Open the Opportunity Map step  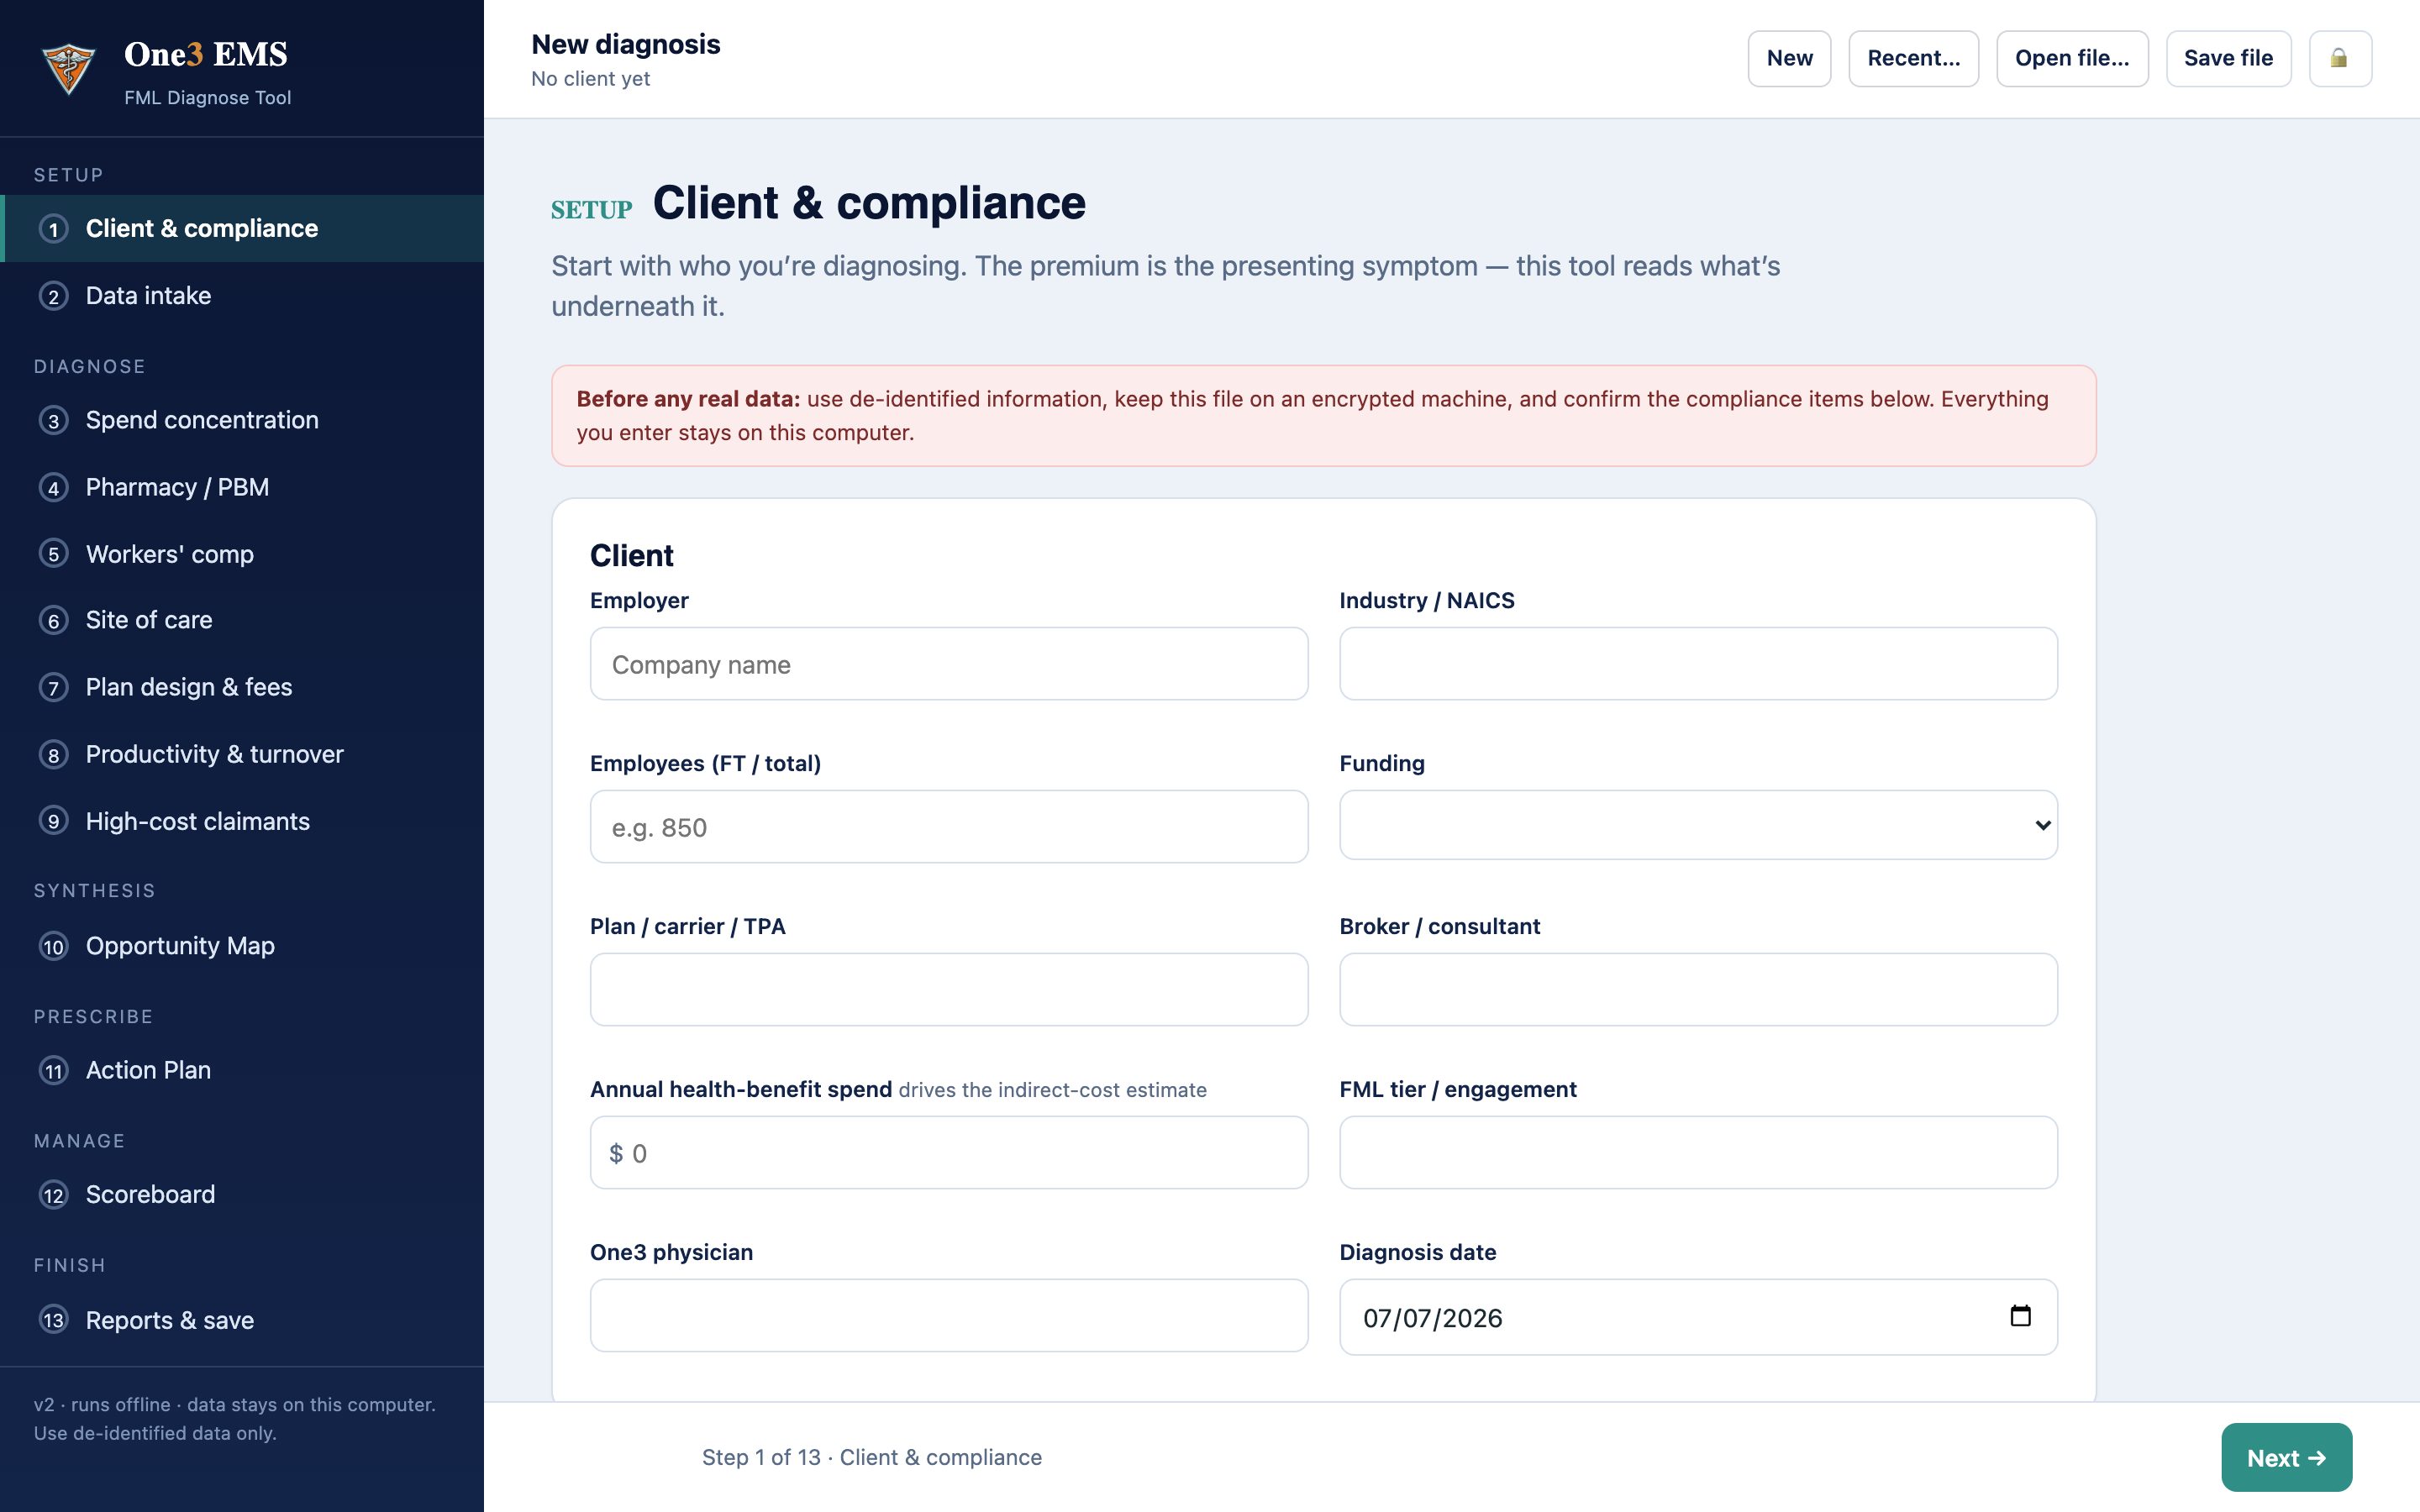coord(242,946)
